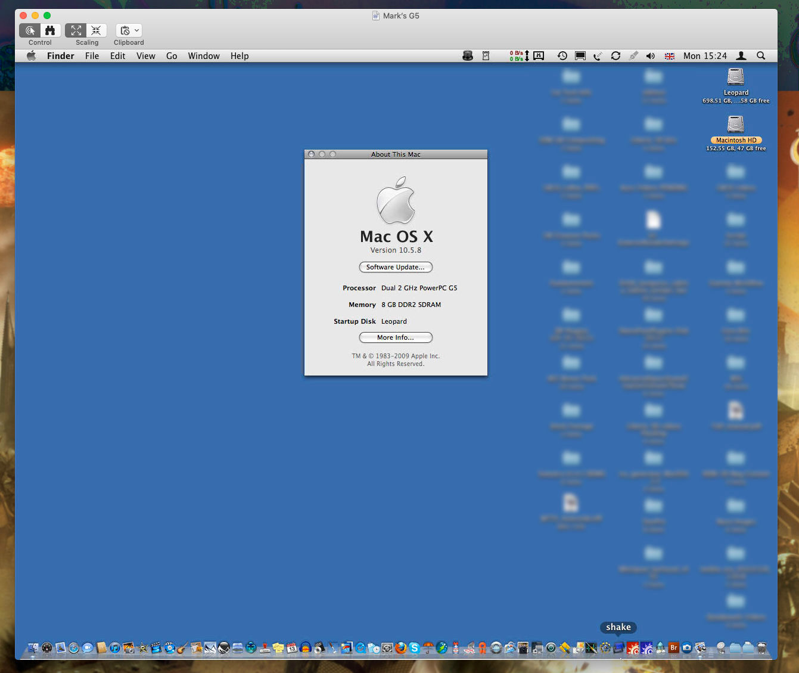This screenshot has width=799, height=673.
Task: Open the user account menu icon
Action: pyautogui.click(x=741, y=55)
